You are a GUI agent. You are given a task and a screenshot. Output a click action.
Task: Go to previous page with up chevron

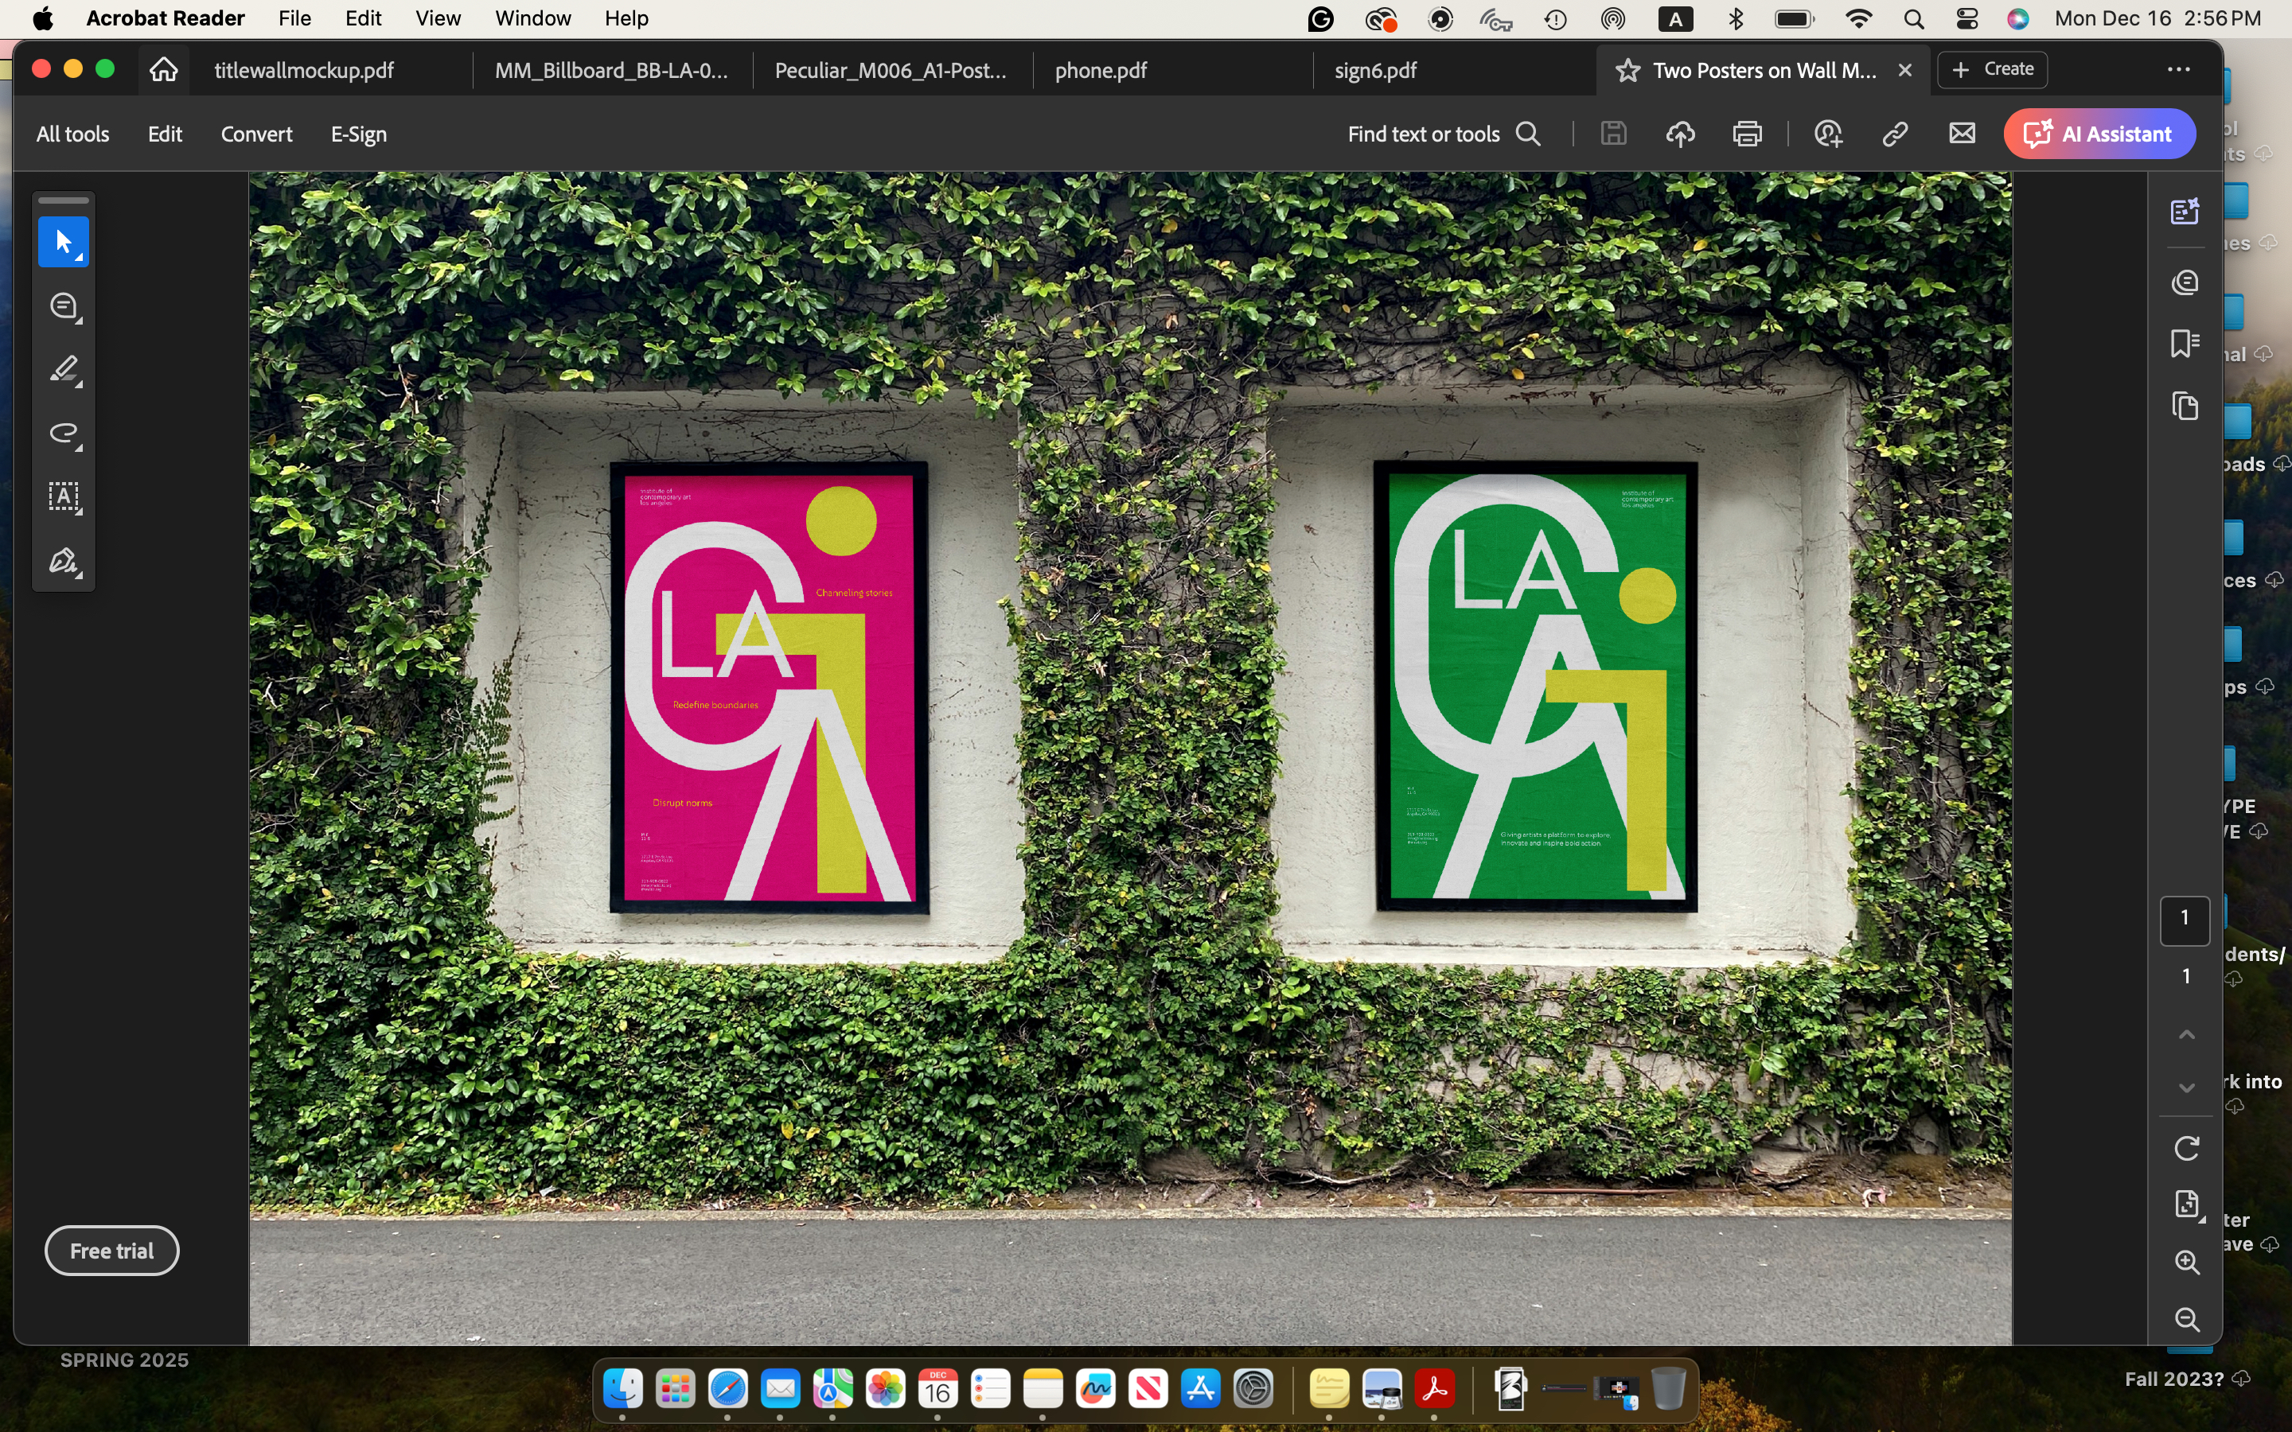tap(2186, 1035)
